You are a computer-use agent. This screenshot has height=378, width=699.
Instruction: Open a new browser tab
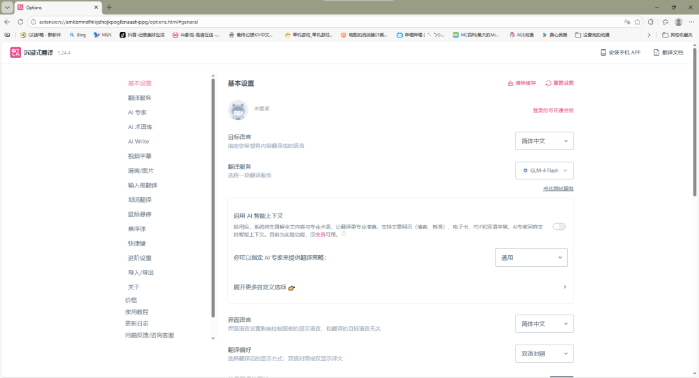tap(109, 7)
